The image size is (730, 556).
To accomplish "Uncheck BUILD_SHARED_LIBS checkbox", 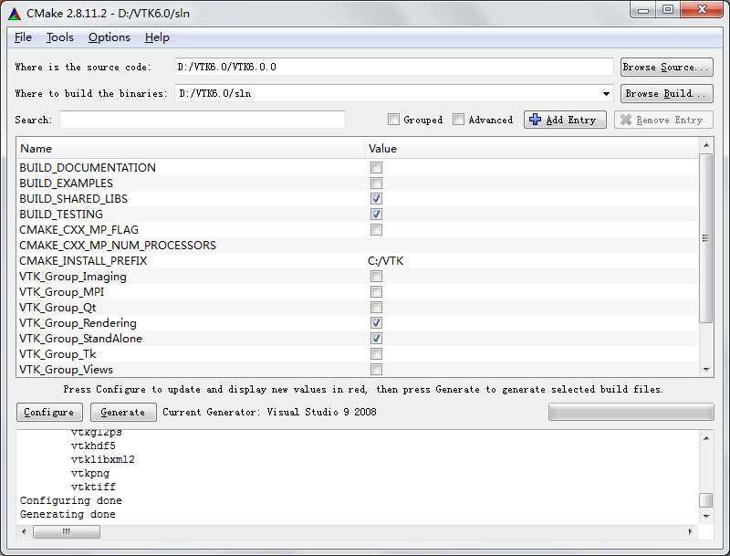I will click(376, 199).
